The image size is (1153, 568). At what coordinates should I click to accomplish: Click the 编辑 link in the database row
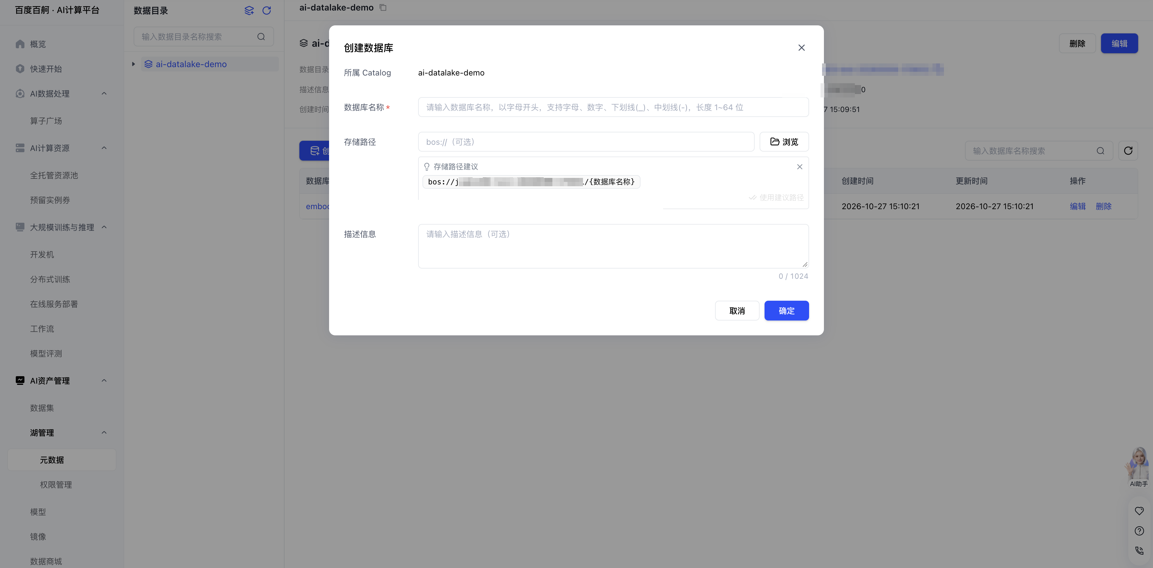(1077, 206)
